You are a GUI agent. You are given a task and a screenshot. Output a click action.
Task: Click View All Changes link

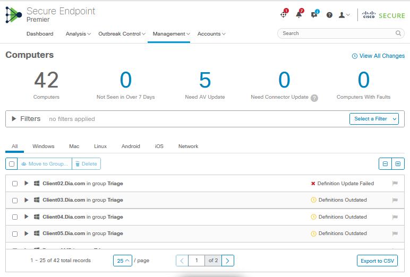click(378, 56)
